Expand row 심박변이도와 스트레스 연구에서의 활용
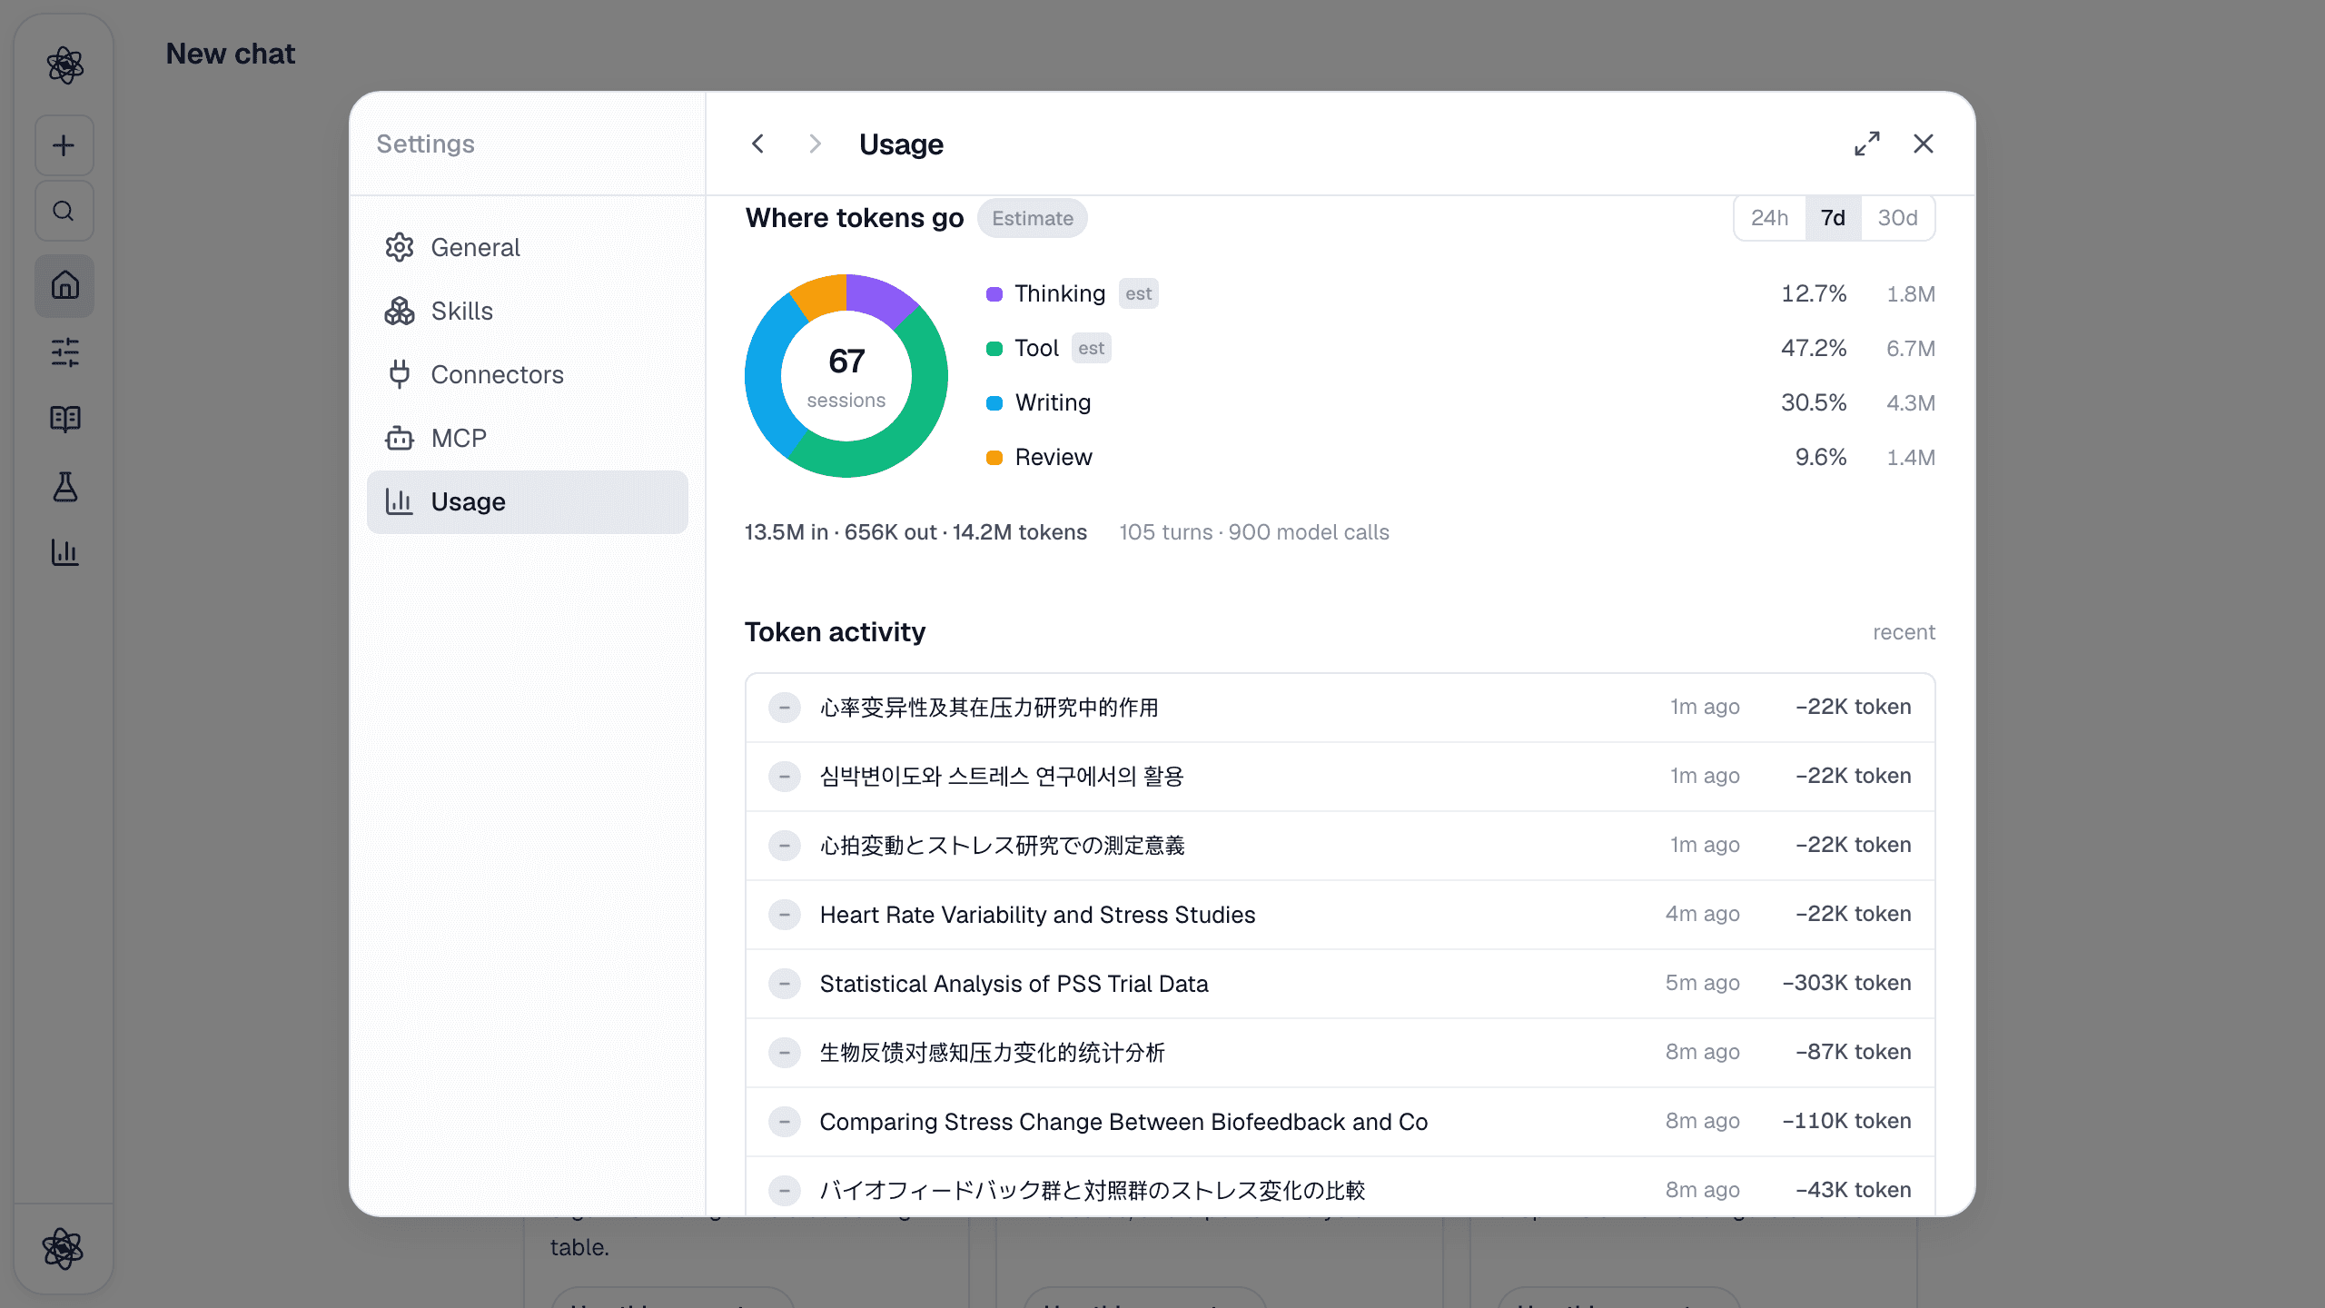Viewport: 2325px width, 1308px height. pos(784,777)
